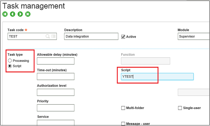Uncheck the Active checkbox
210x126 pixels.
123,37
